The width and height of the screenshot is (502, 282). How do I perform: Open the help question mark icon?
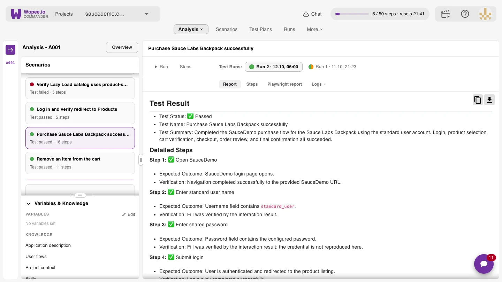465,14
